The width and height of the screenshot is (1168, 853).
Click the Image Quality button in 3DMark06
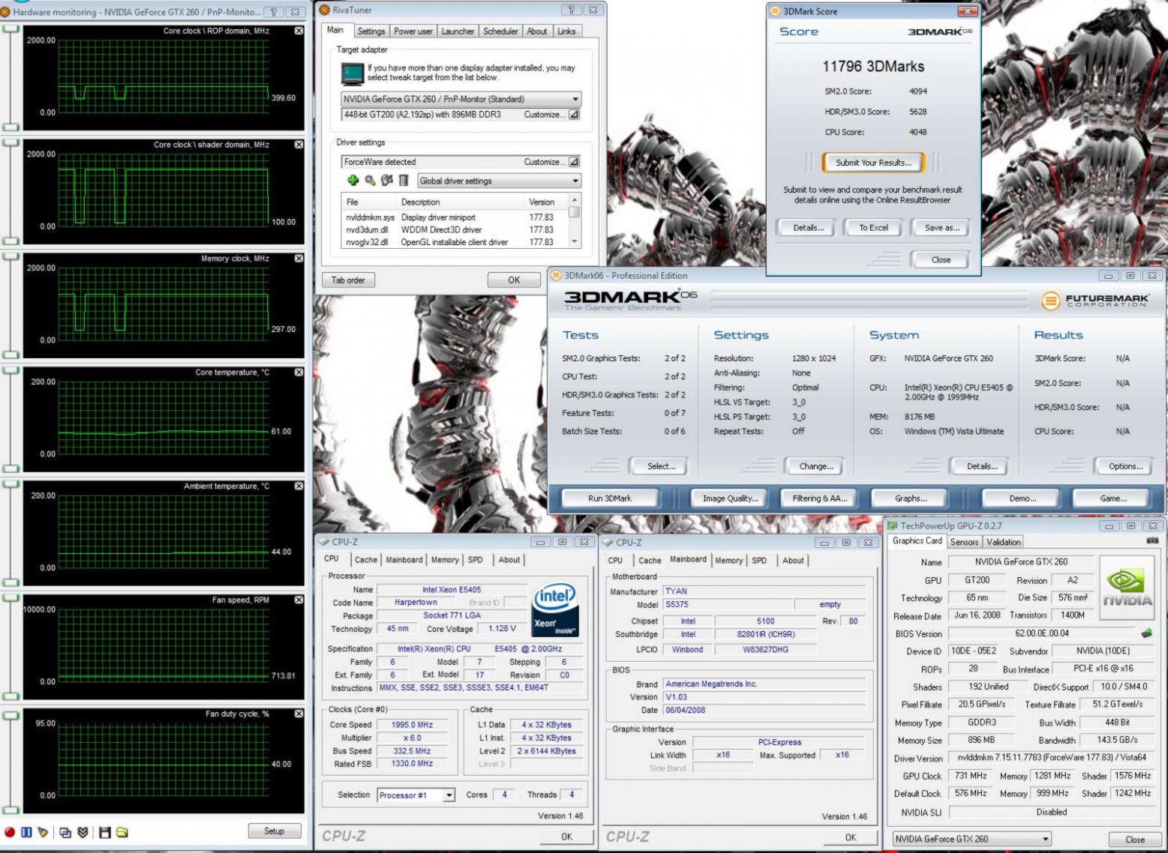point(731,498)
